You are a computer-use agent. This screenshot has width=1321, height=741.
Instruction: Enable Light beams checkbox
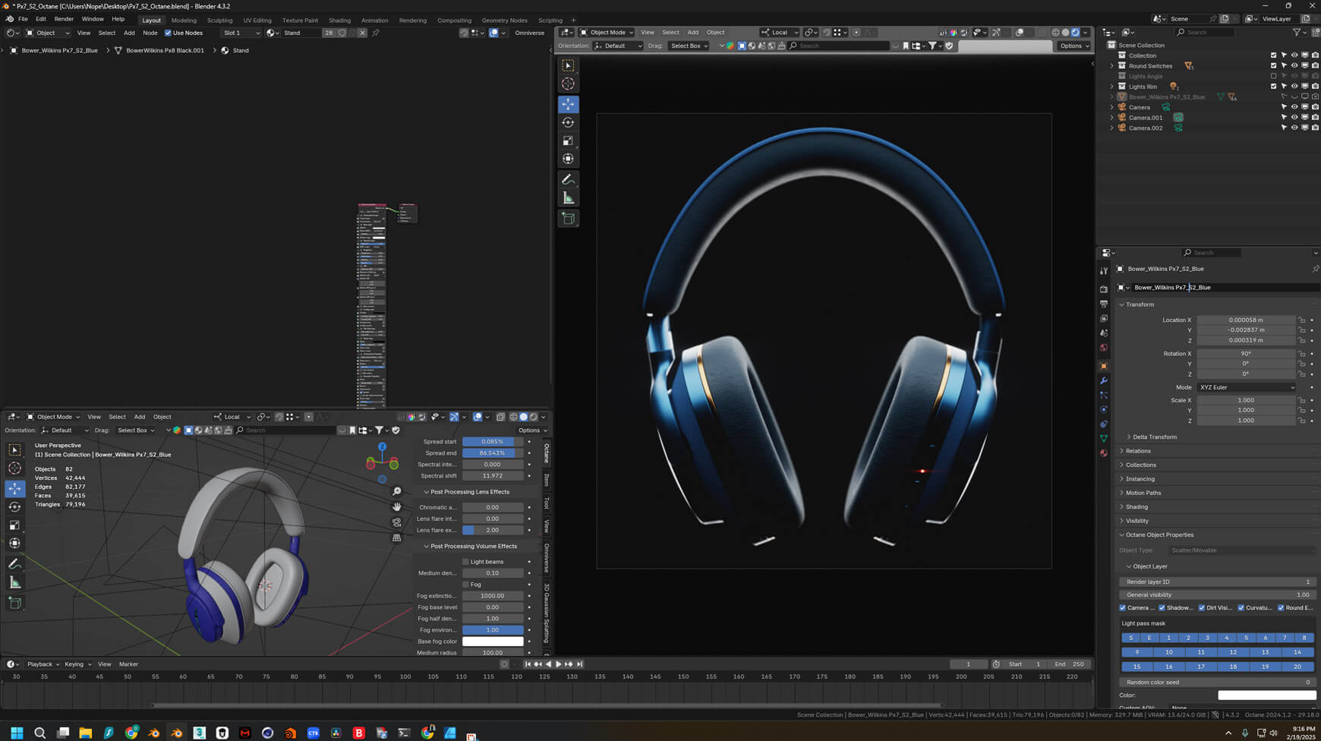click(x=466, y=562)
